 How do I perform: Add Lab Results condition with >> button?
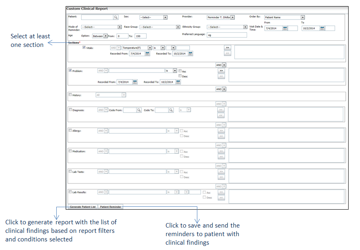pyautogui.click(x=221, y=192)
